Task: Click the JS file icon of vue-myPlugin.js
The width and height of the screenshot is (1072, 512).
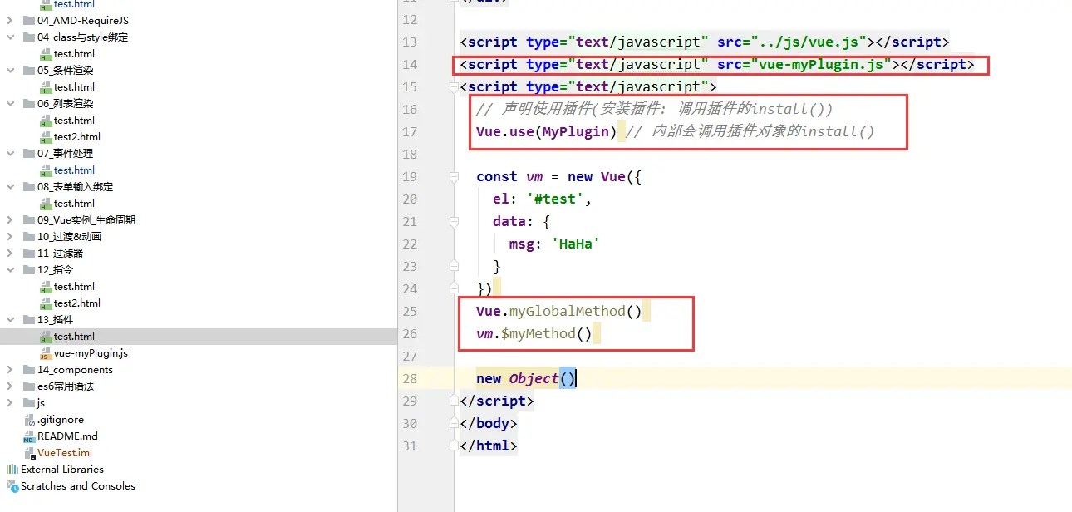Action: [46, 353]
